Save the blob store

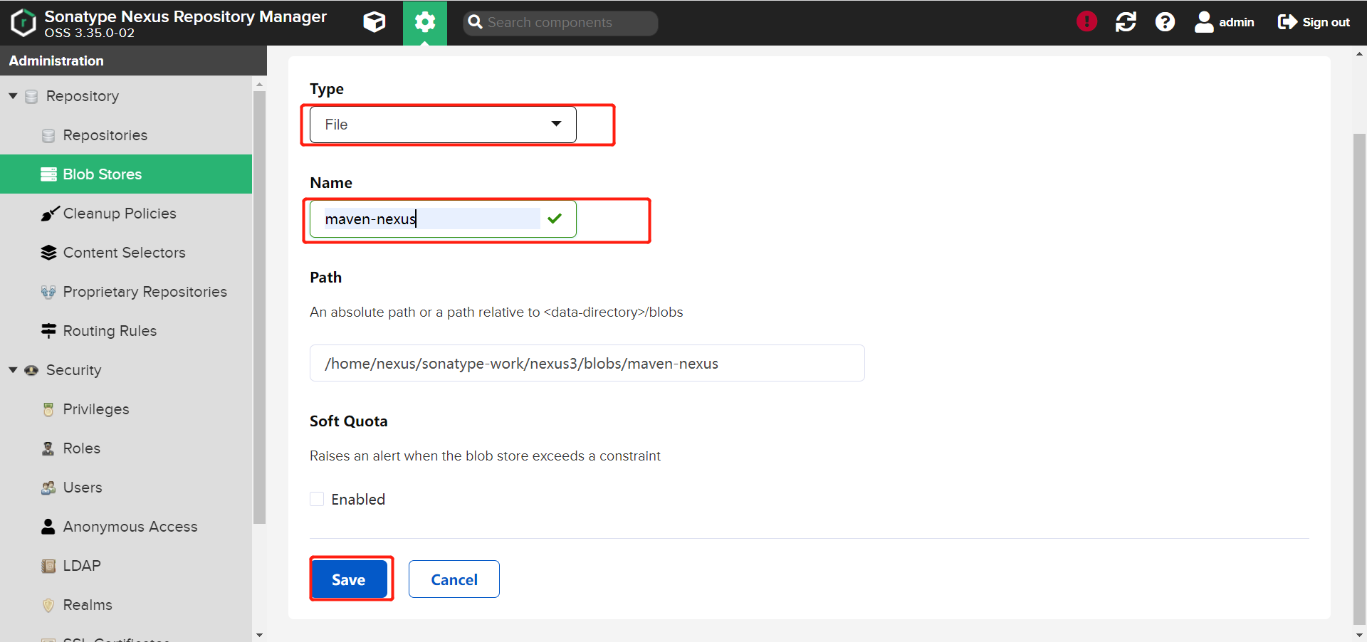pyautogui.click(x=349, y=579)
